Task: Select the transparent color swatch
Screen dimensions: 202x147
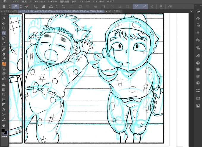Action: click(4, 136)
